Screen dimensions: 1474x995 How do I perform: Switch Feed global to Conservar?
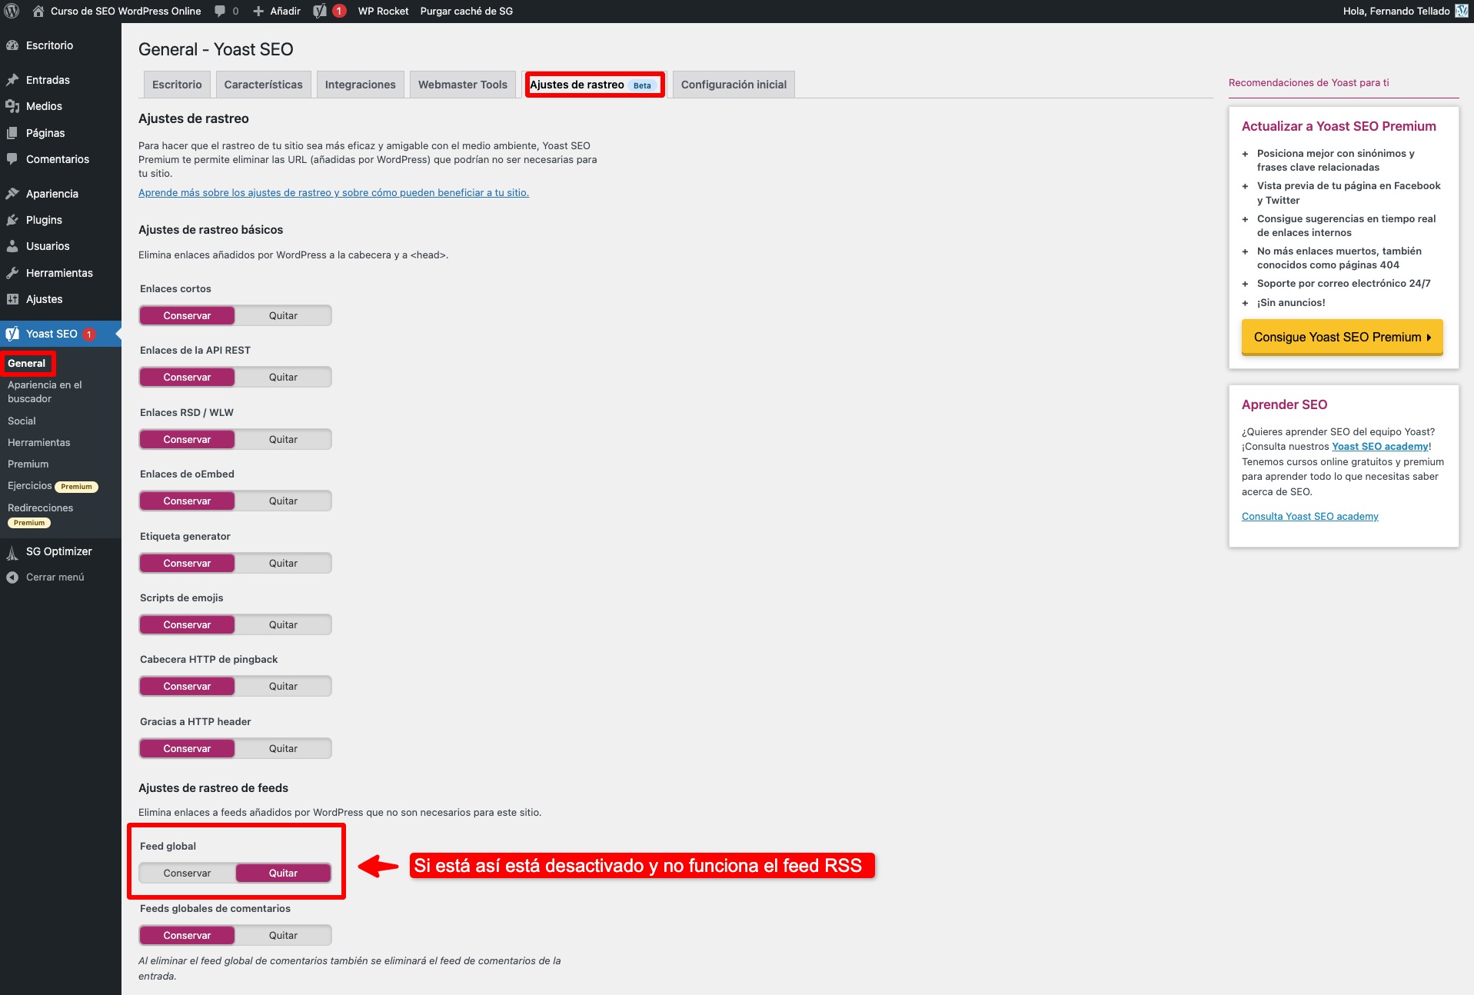click(187, 874)
